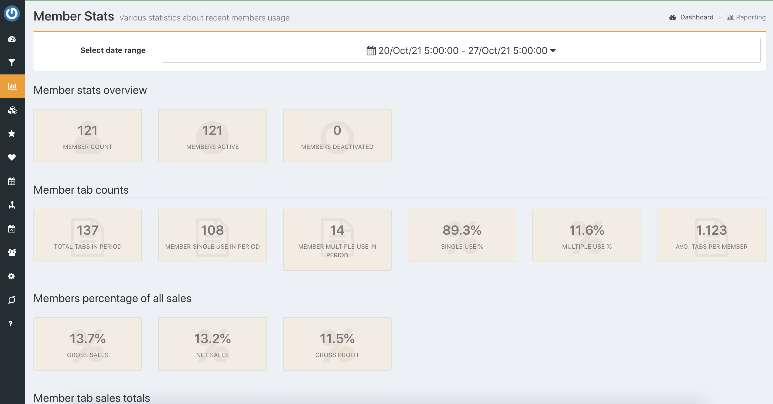Open the calendar grid sidebar icon

(x=12, y=181)
